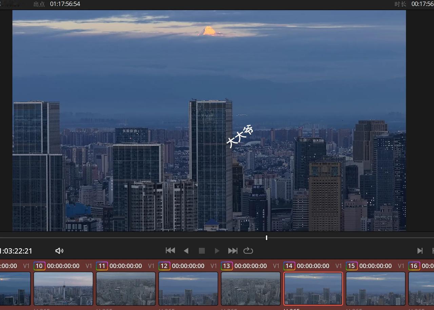Click the clip number 12 badge

(x=164, y=266)
